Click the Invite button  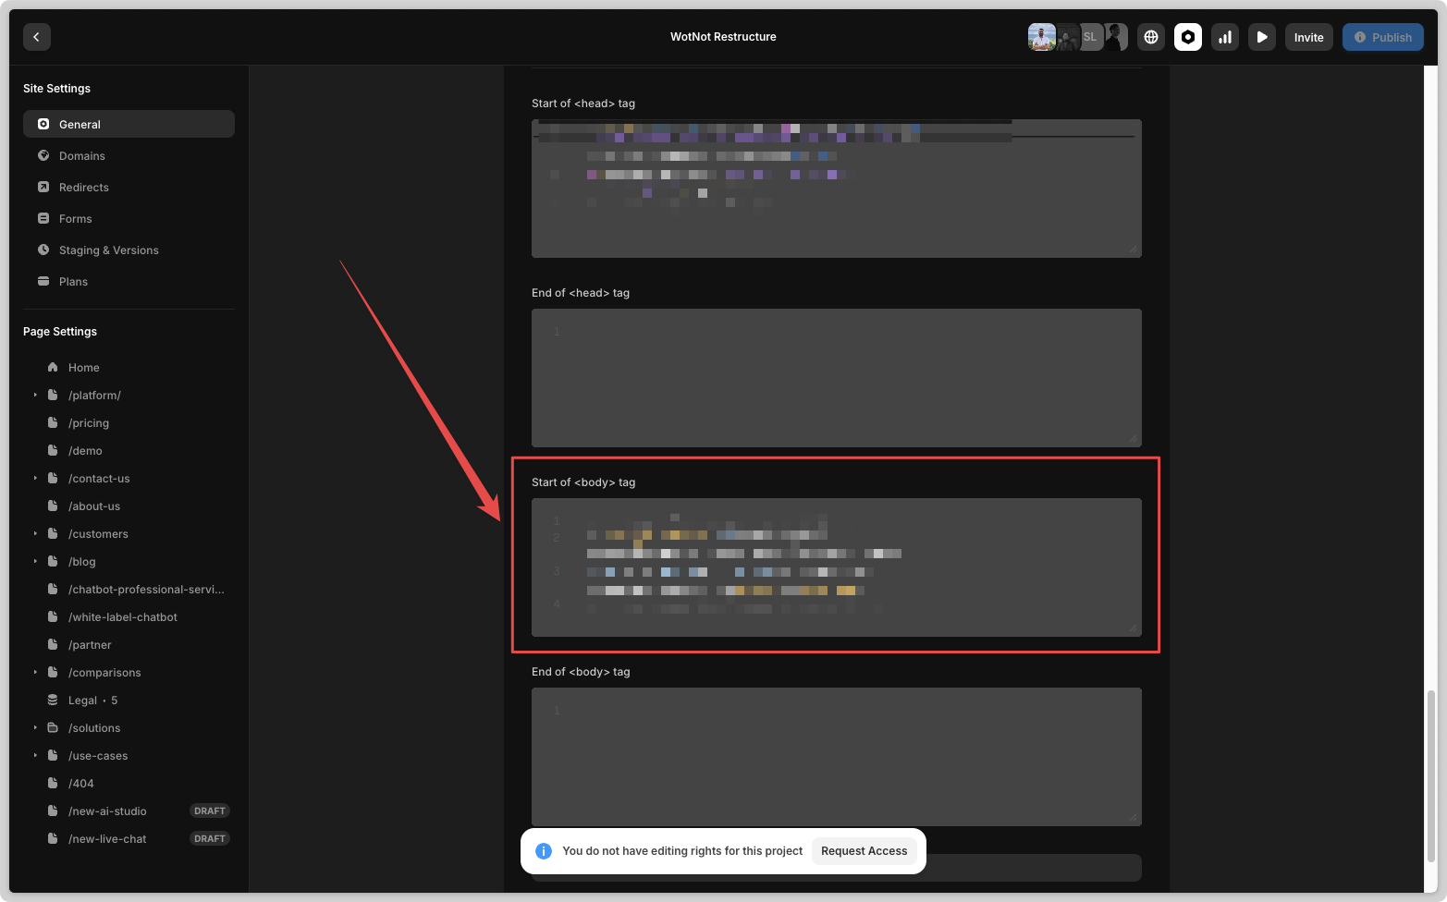click(1308, 37)
